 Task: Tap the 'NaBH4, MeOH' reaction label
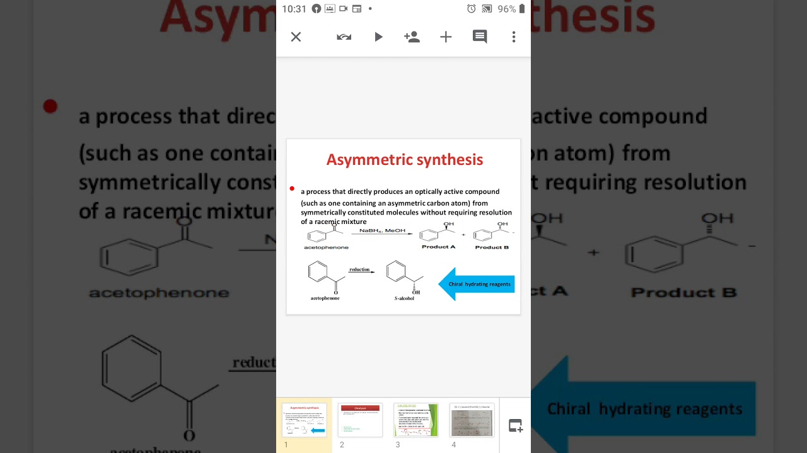click(x=383, y=231)
